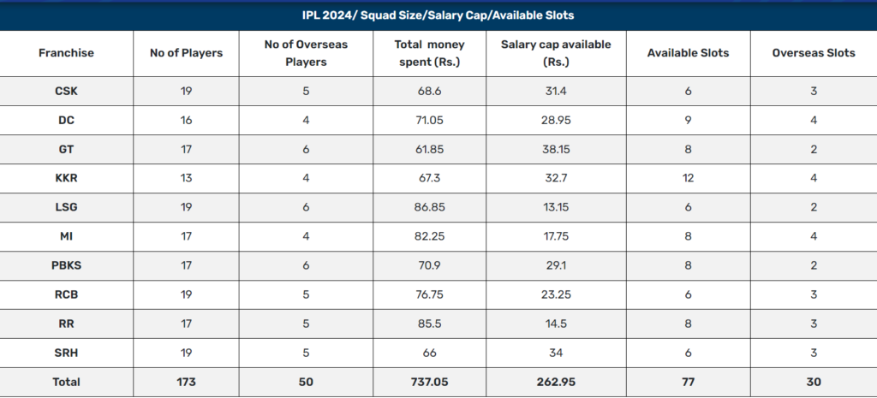Select the SRH franchise row label

(66, 353)
